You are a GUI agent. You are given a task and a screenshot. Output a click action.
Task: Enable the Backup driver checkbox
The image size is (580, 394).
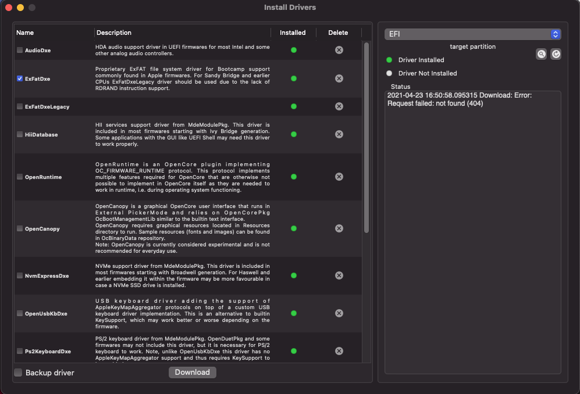tap(18, 372)
